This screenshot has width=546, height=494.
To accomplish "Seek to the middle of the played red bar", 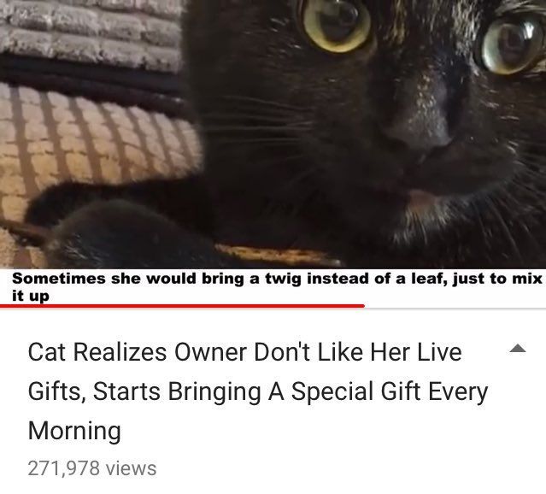I will tap(182, 306).
